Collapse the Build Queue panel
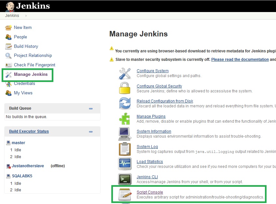Image resolution: width=276 pixels, height=204 pixels. point(91,109)
